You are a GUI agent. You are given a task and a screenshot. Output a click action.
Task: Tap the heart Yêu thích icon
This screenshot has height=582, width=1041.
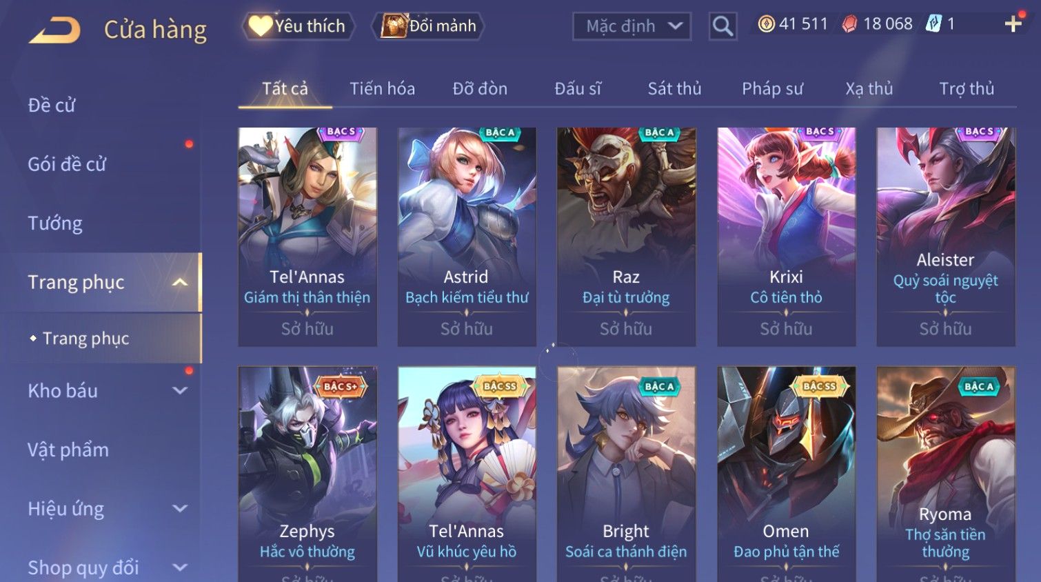click(x=261, y=26)
